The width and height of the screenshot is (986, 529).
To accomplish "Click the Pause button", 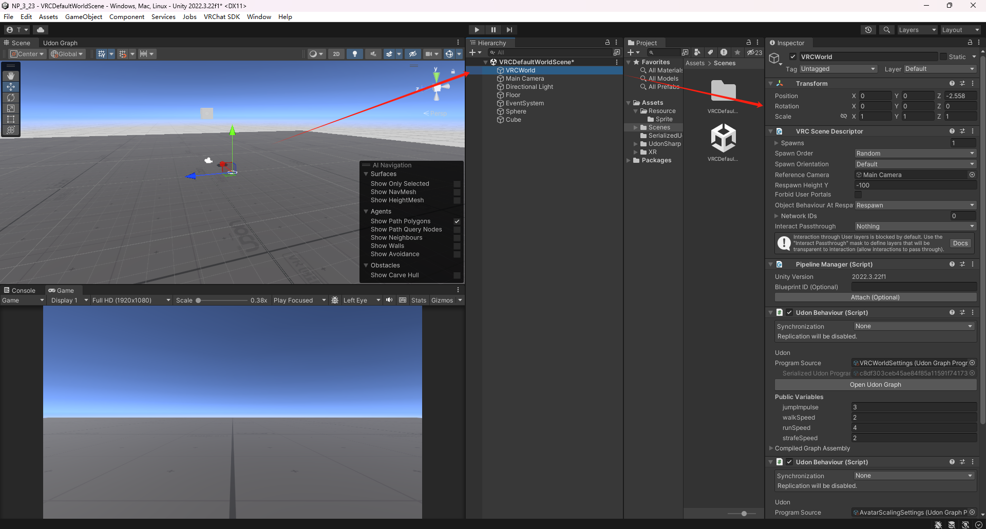I will pos(493,30).
